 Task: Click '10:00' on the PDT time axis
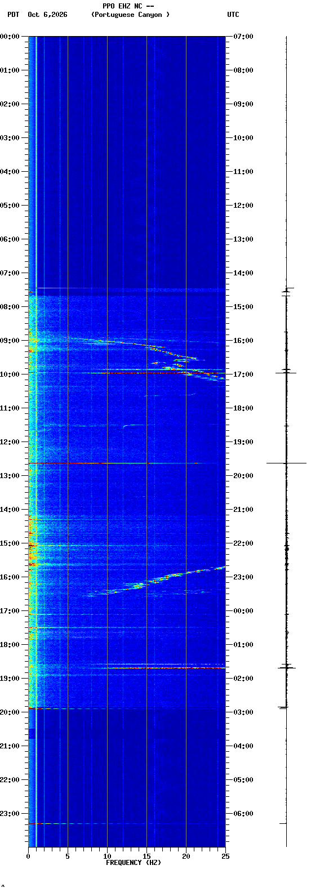click(10, 374)
